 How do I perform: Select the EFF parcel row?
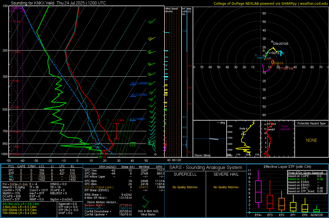[42, 173]
